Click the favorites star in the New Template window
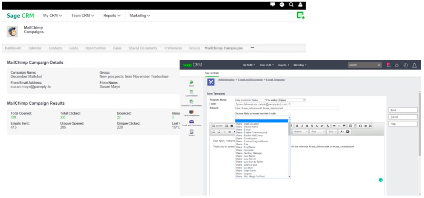 (397, 65)
